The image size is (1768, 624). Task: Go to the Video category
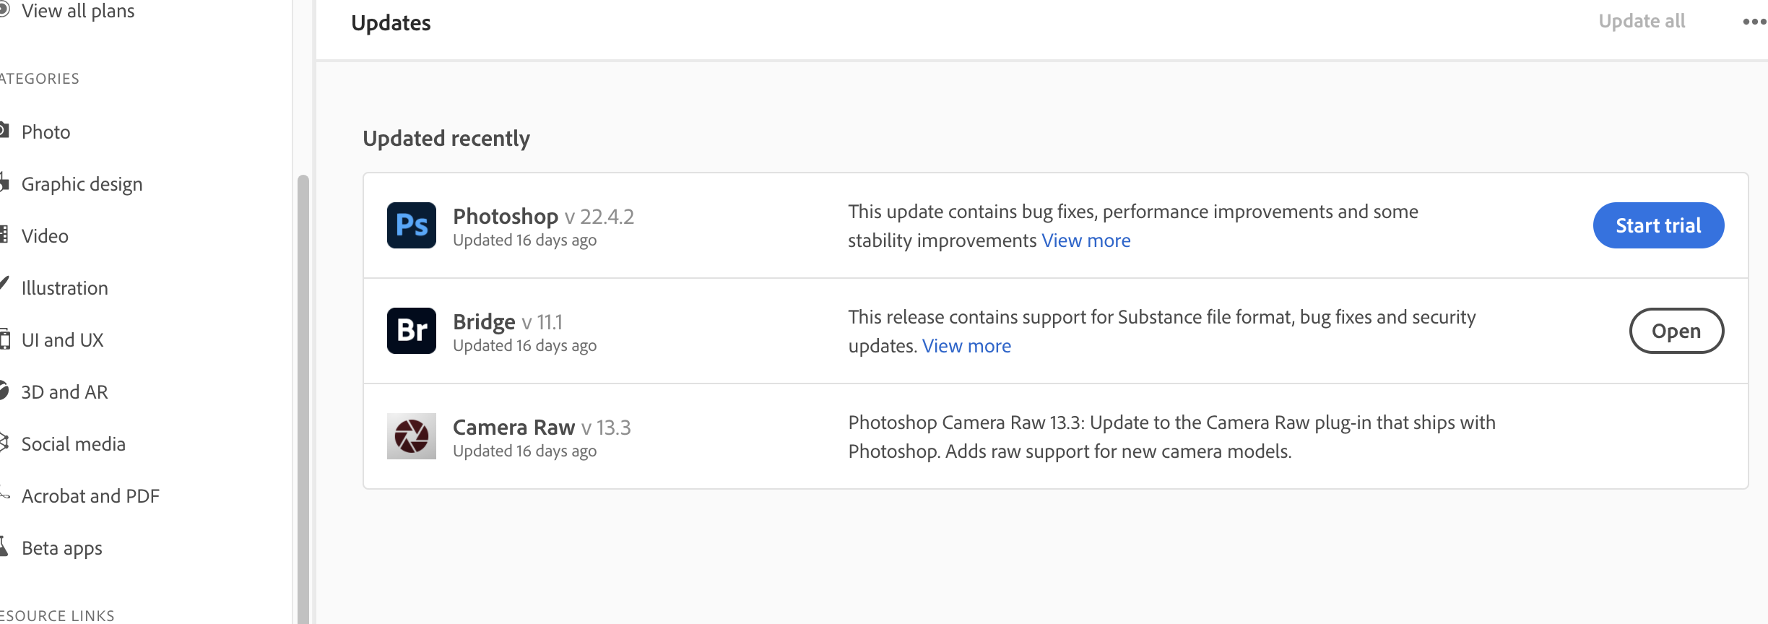tap(45, 236)
